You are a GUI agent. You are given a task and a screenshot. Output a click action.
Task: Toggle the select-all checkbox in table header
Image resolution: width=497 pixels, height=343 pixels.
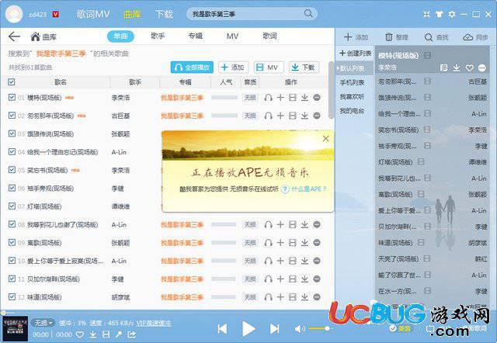click(x=12, y=82)
